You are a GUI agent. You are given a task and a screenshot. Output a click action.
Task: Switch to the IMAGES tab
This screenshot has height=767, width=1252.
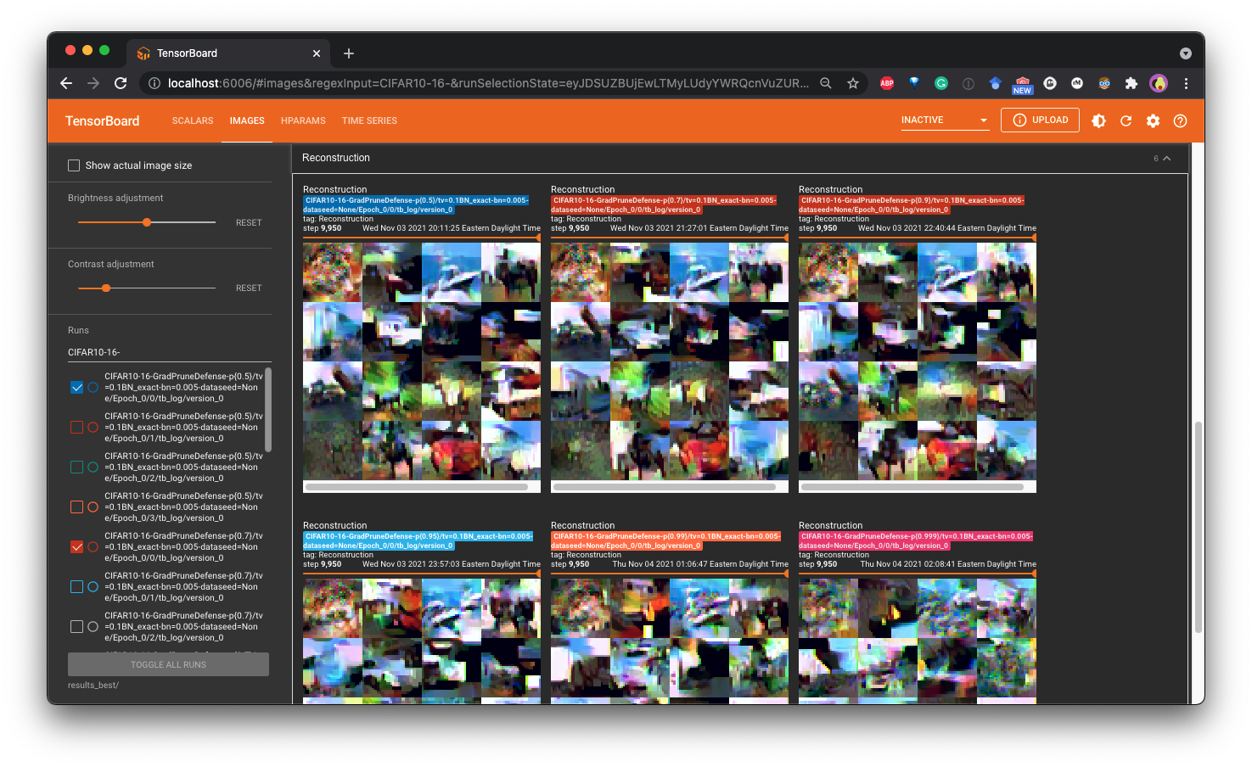click(247, 120)
